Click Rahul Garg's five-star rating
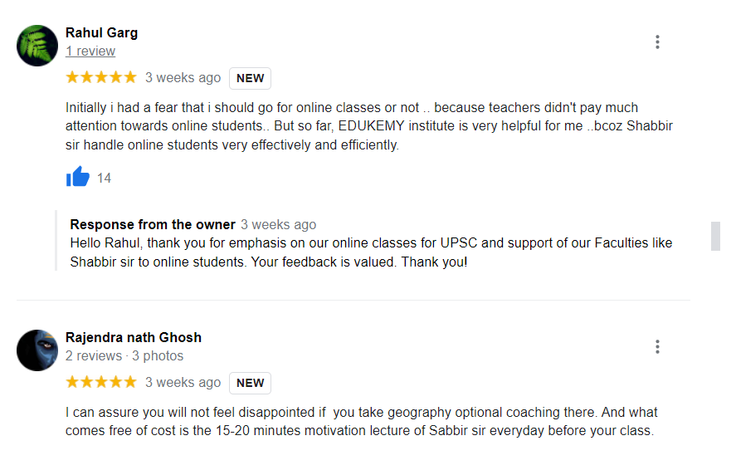736x470 pixels. pos(101,77)
